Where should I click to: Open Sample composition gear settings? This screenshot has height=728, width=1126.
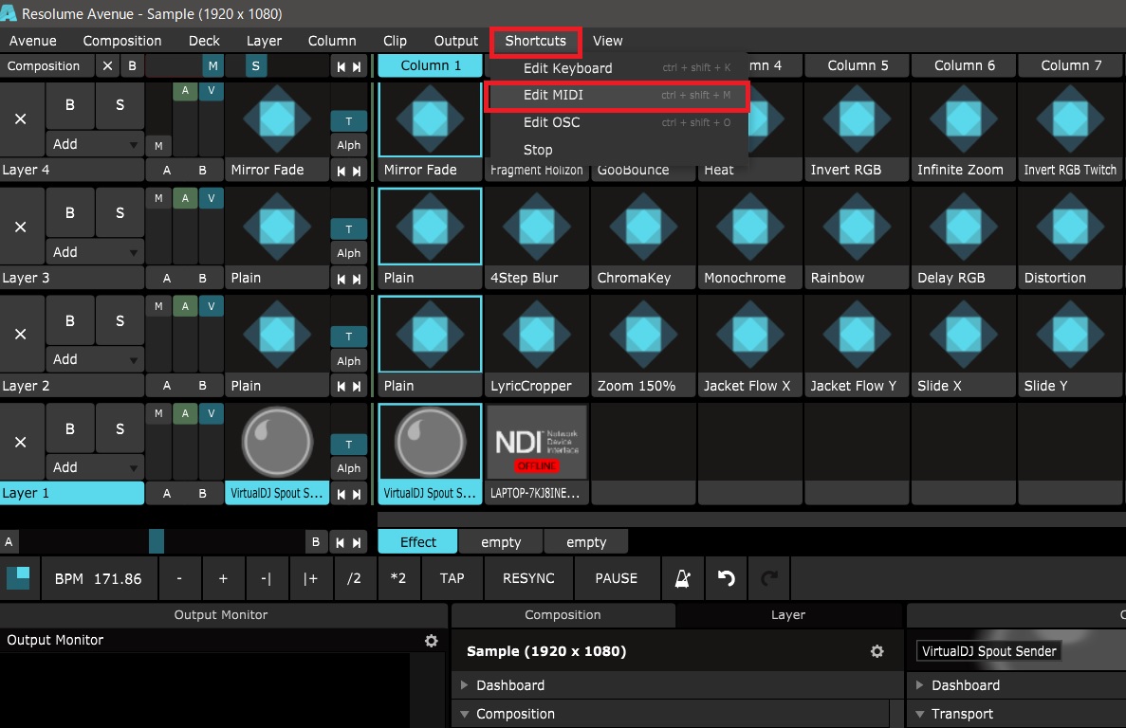pyautogui.click(x=877, y=651)
